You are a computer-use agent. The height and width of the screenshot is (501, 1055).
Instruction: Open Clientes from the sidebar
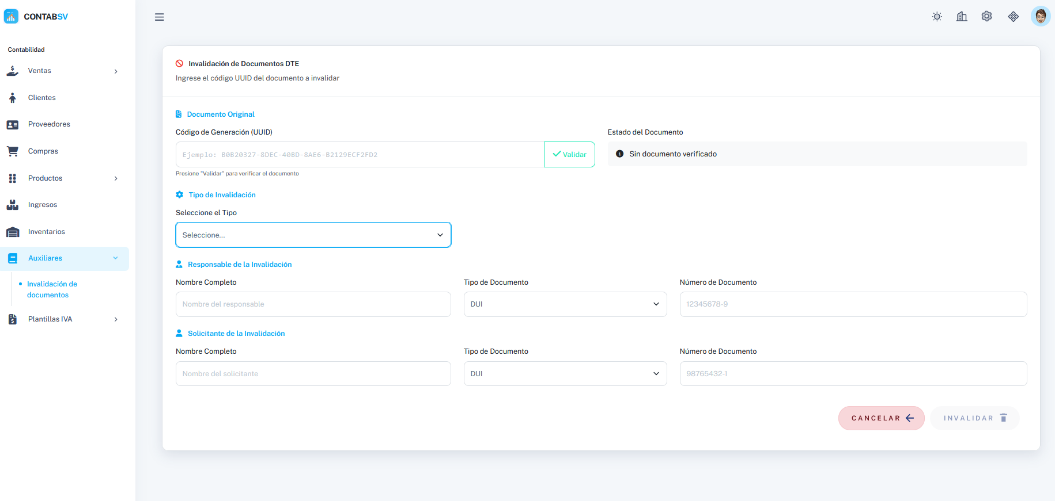42,98
